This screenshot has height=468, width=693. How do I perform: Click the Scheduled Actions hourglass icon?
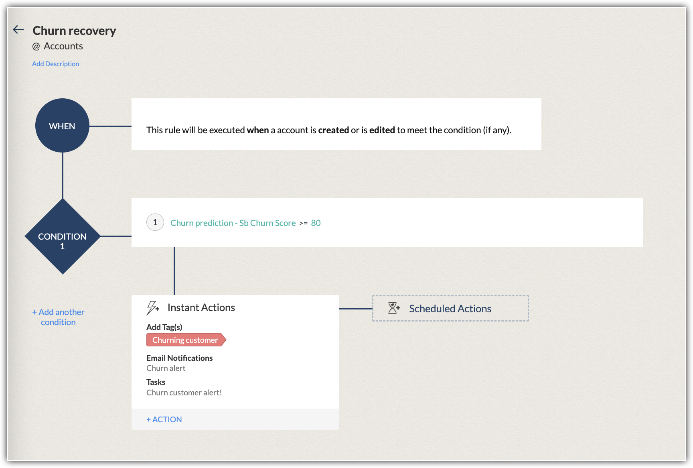click(394, 308)
